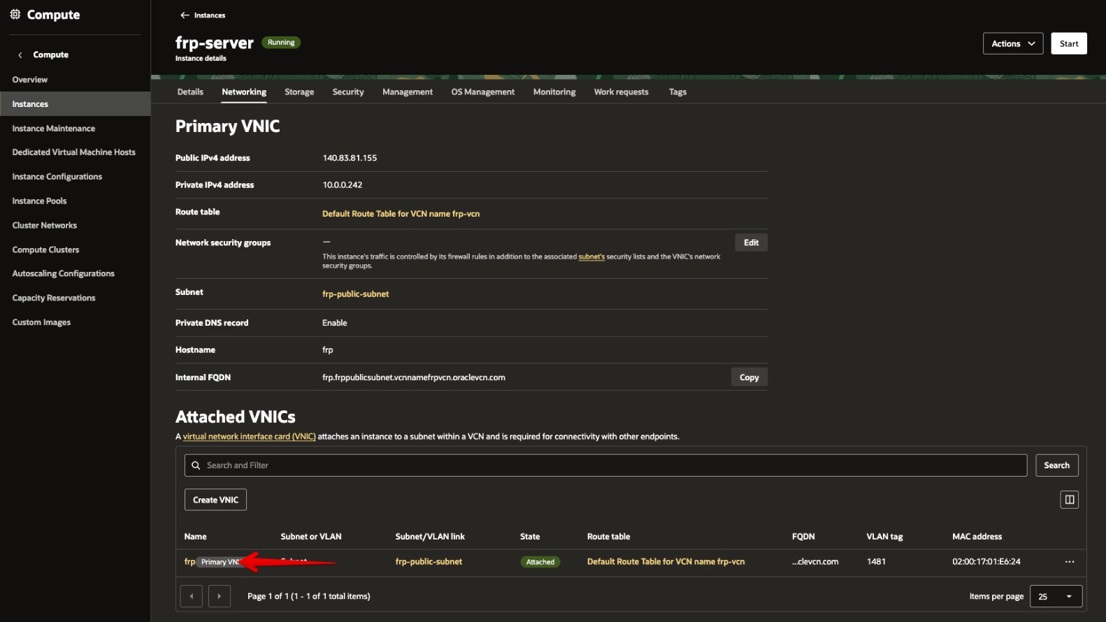This screenshot has width=1106, height=622.
Task: Open the subnet's link in security note
Action: [x=591, y=256]
